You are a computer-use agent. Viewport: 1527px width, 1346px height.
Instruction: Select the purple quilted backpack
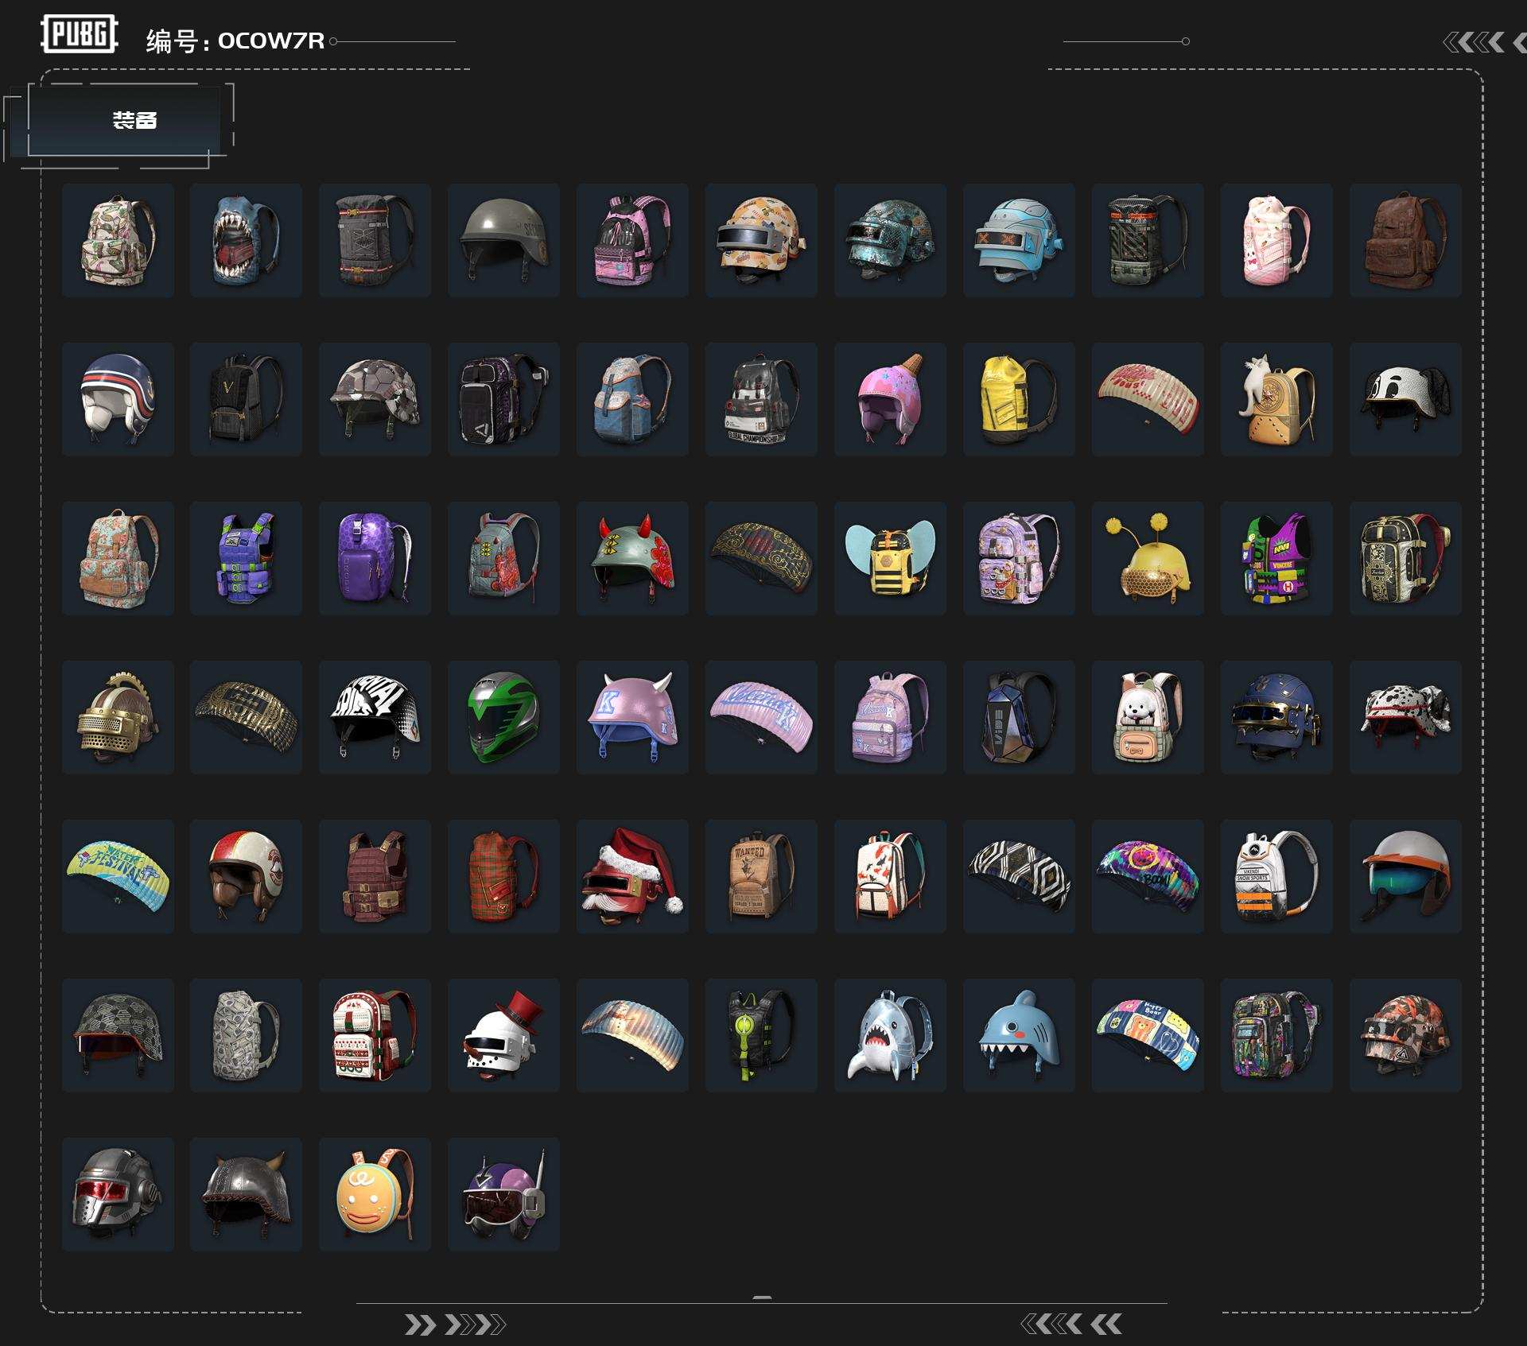pos(375,558)
